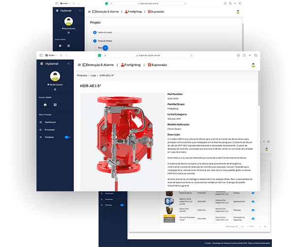Screen dimensions: 298x247
Task: View the Agente Extintor row in the product list window
Action: pyautogui.click(x=253, y=202)
